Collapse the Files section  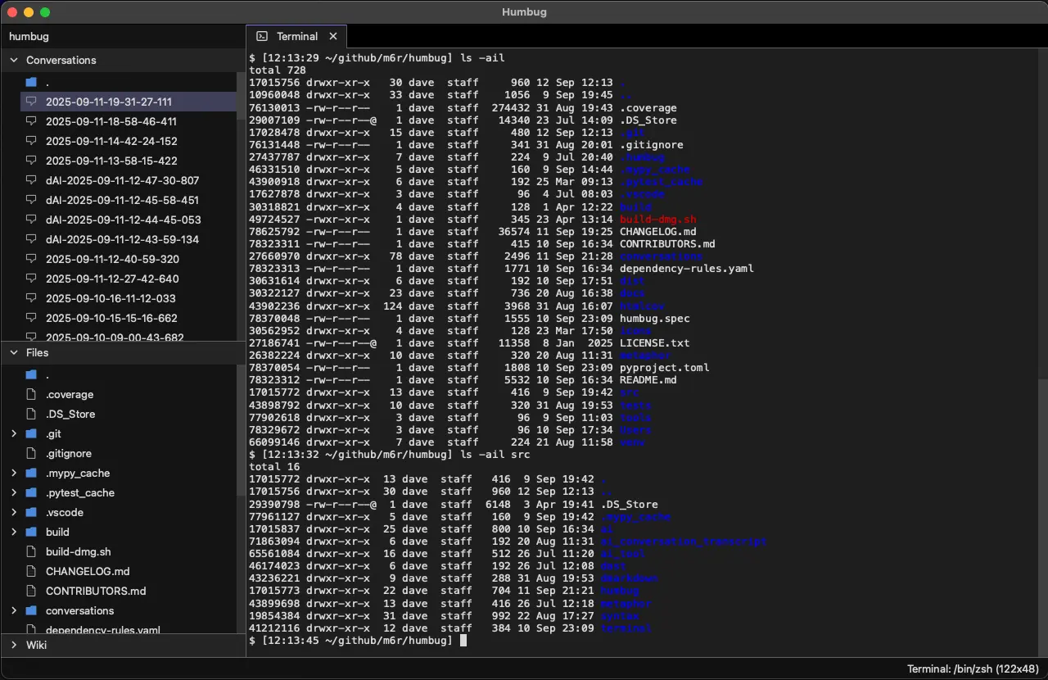[13, 352]
